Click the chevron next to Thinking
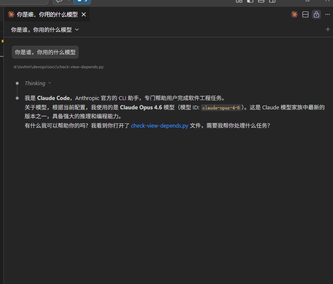333x284 pixels. [50, 83]
